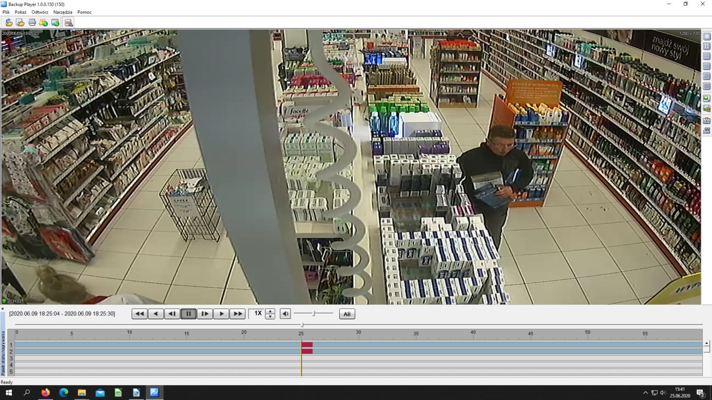Image resolution: width=712 pixels, height=400 pixels.
Task: Click the people search toolbar icon
Action: pos(43,22)
